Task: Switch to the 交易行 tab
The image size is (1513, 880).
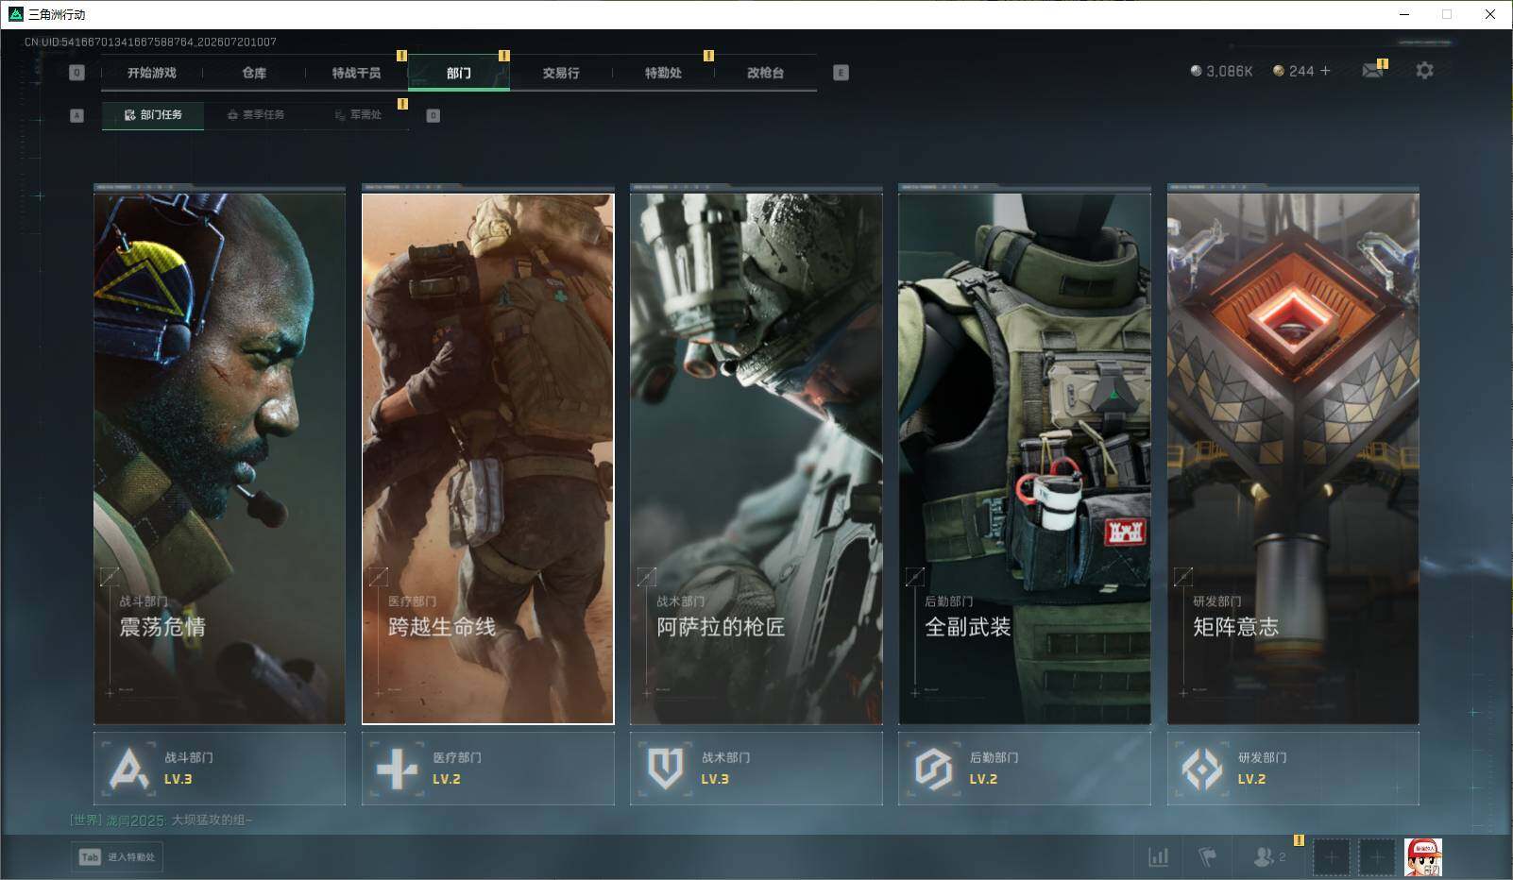Action: coord(561,73)
